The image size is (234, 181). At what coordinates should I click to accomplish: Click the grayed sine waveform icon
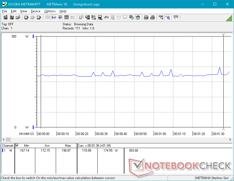tap(119, 17)
